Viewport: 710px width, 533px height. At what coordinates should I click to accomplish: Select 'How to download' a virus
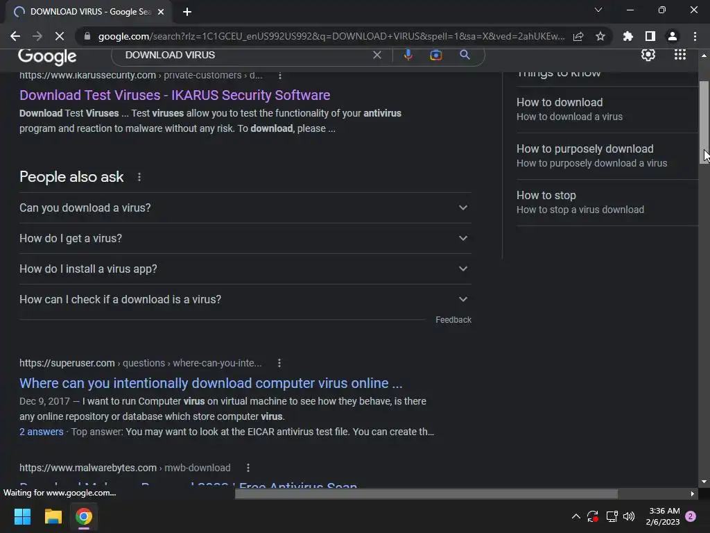607,109
